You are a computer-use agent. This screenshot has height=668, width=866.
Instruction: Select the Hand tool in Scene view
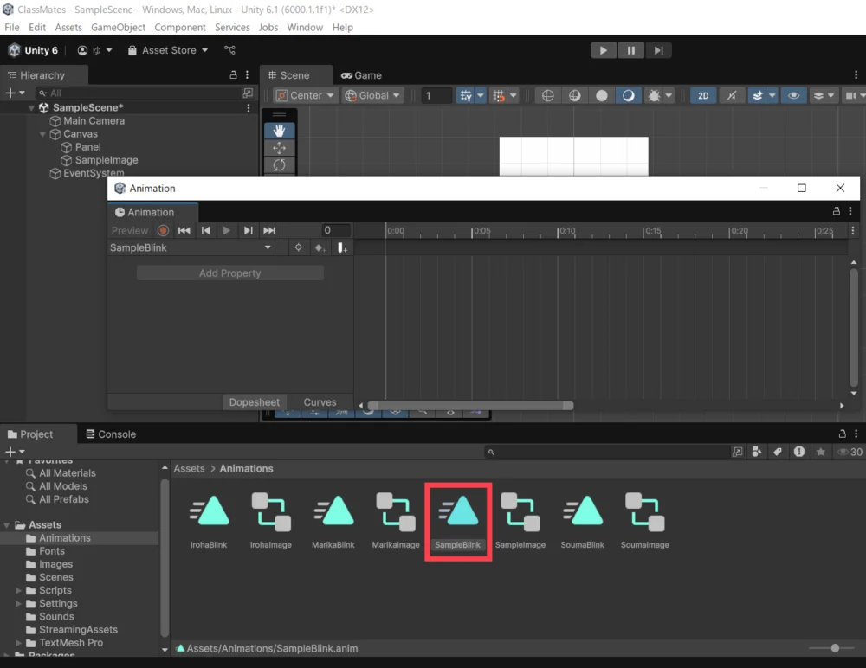[279, 130]
